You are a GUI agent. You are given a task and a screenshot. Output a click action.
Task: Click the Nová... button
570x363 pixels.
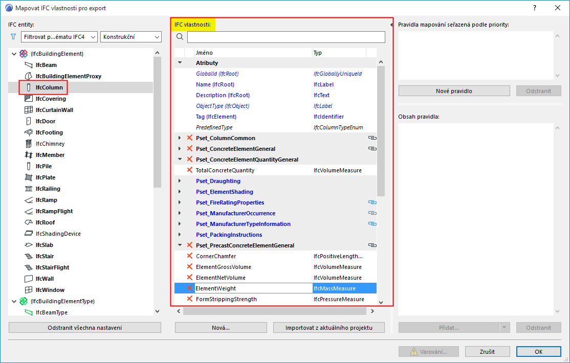(x=221, y=328)
